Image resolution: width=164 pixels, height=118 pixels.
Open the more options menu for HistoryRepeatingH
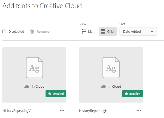point(139,110)
